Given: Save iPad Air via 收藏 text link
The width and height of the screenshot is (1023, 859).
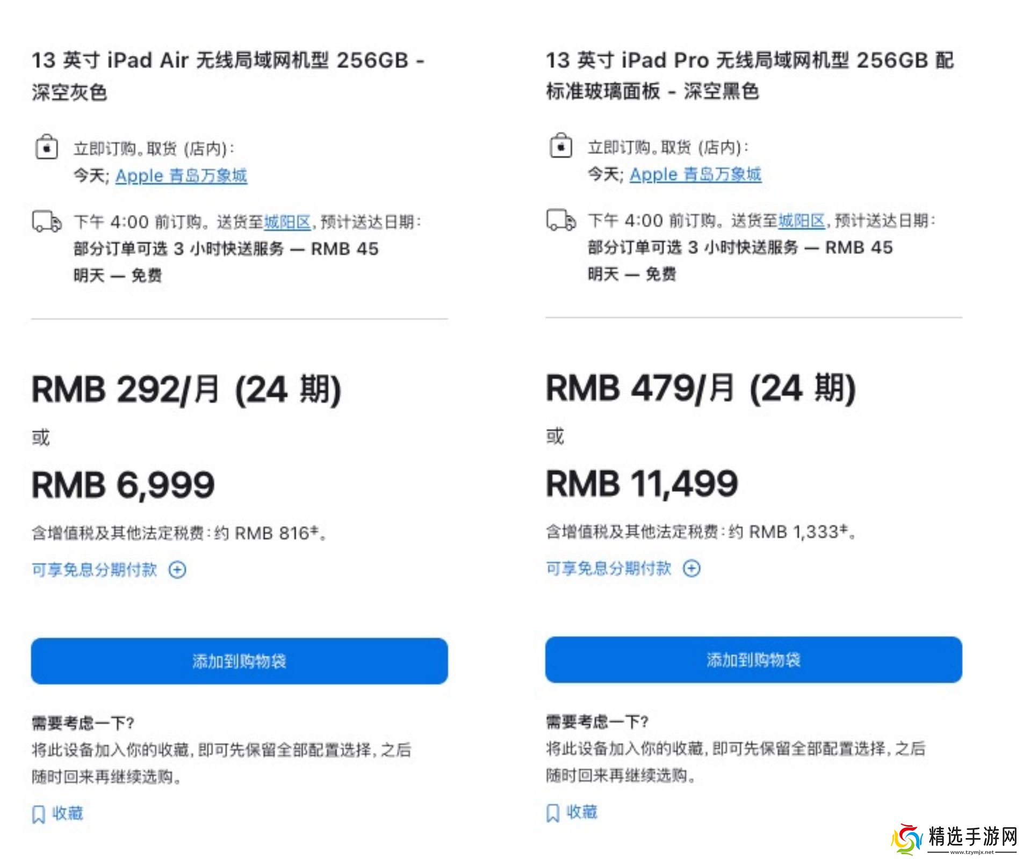Looking at the screenshot, I should (68, 813).
